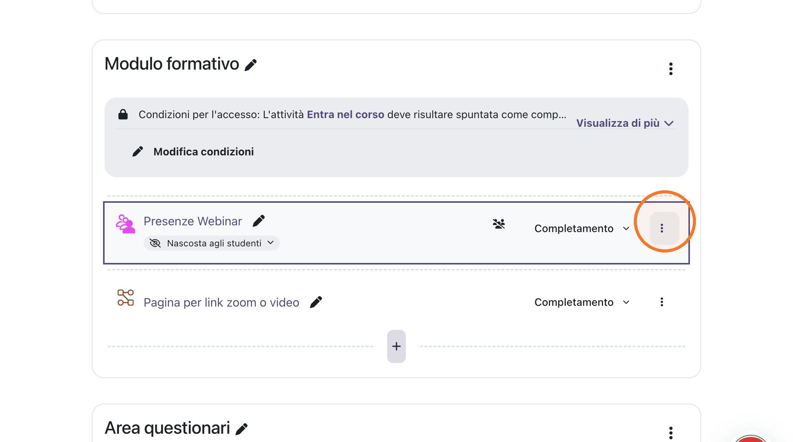
Task: Open three-dot menu for Pagina per link zoom
Action: click(x=662, y=302)
